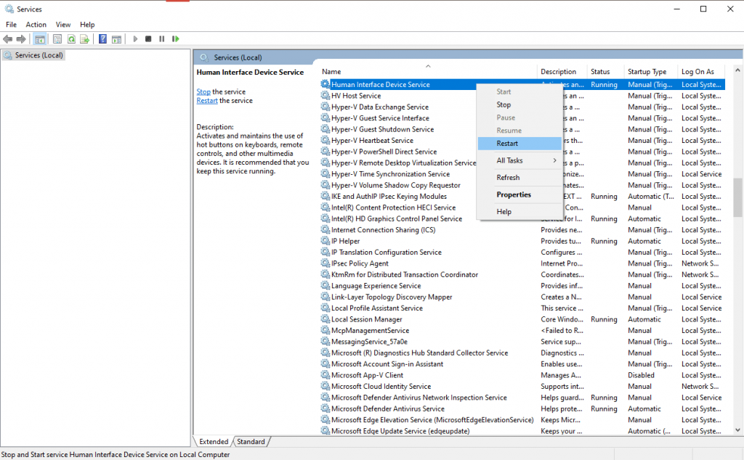This screenshot has height=460, width=744.
Task: Click the Properties toolbar icon
Action: click(x=56, y=38)
